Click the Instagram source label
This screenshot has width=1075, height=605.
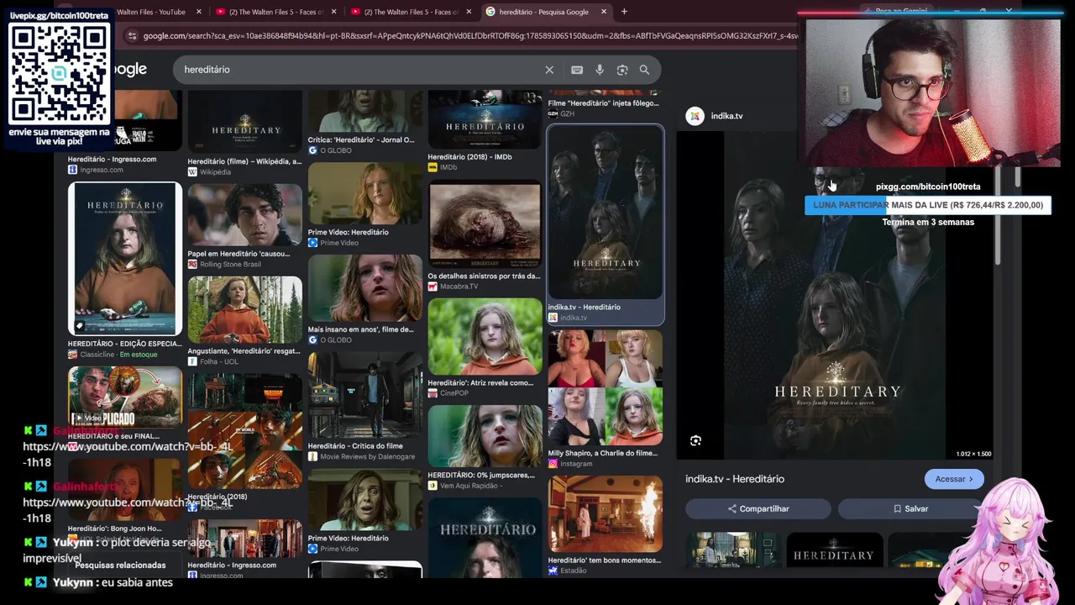point(576,464)
